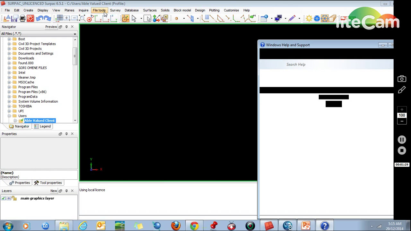The height and width of the screenshot is (231, 411).
Task: Click the dual monitors viewport icon
Action: pyautogui.click(x=278, y=18)
